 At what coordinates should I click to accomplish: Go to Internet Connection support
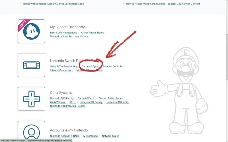click(x=61, y=70)
